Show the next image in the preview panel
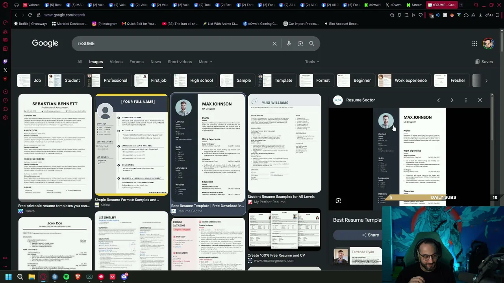The height and width of the screenshot is (283, 504). [452, 100]
